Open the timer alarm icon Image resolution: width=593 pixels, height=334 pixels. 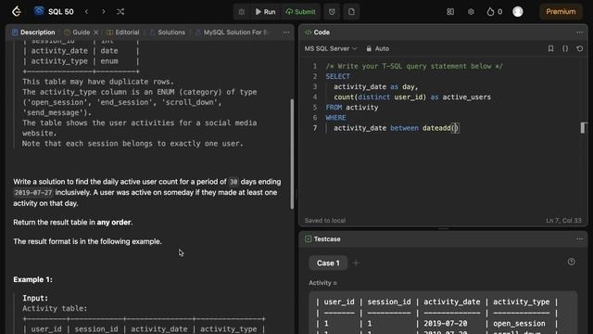point(332,12)
